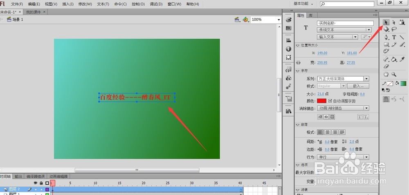Collapse the 位置和大小 section
Image resolution: width=409 pixels, height=195 pixels.
point(298,45)
